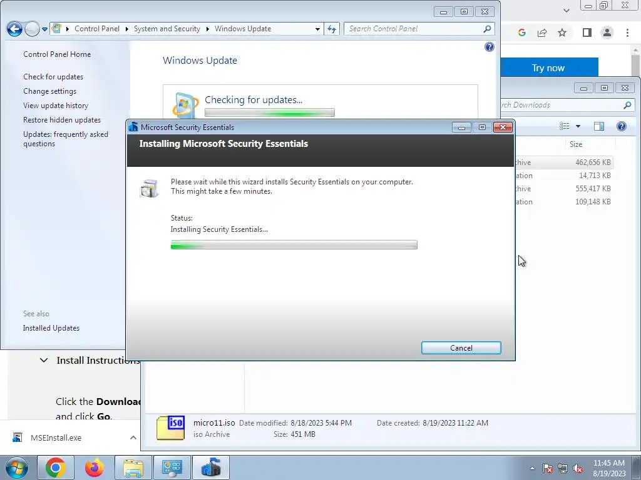Select file row with size 555,417 KB
641x480 pixels.
coord(564,189)
